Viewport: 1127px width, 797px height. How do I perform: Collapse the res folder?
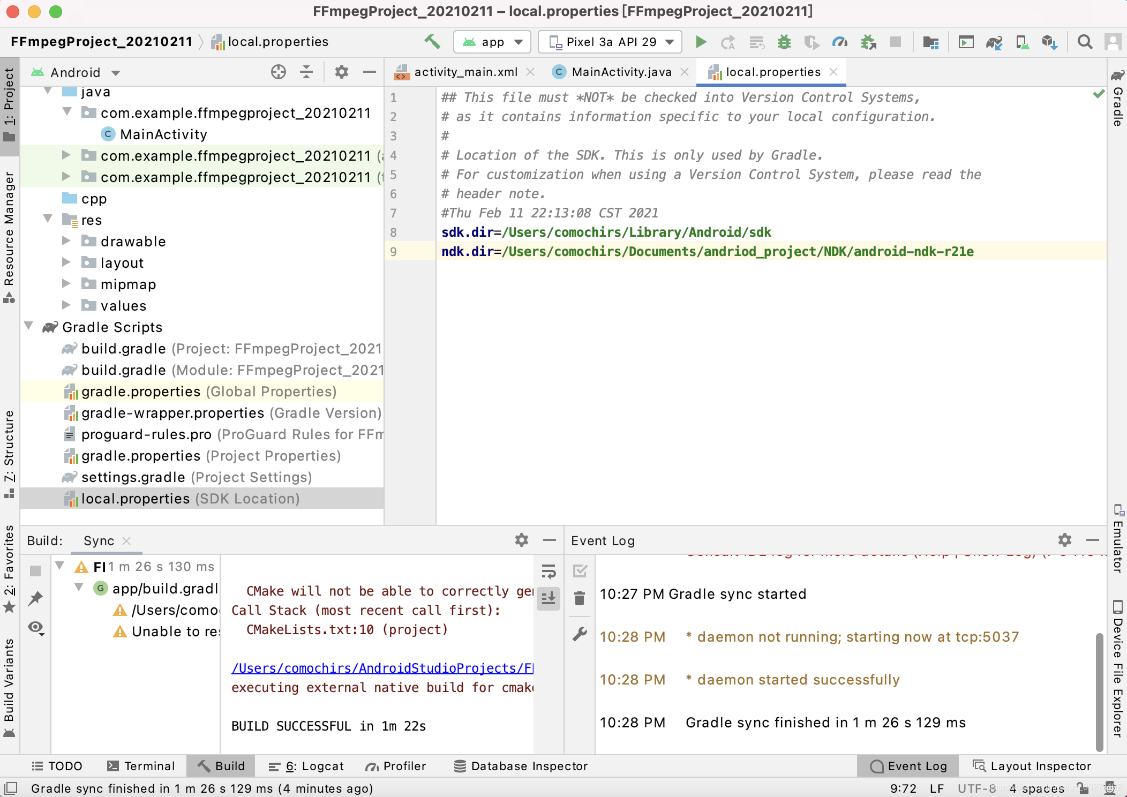pyautogui.click(x=48, y=220)
